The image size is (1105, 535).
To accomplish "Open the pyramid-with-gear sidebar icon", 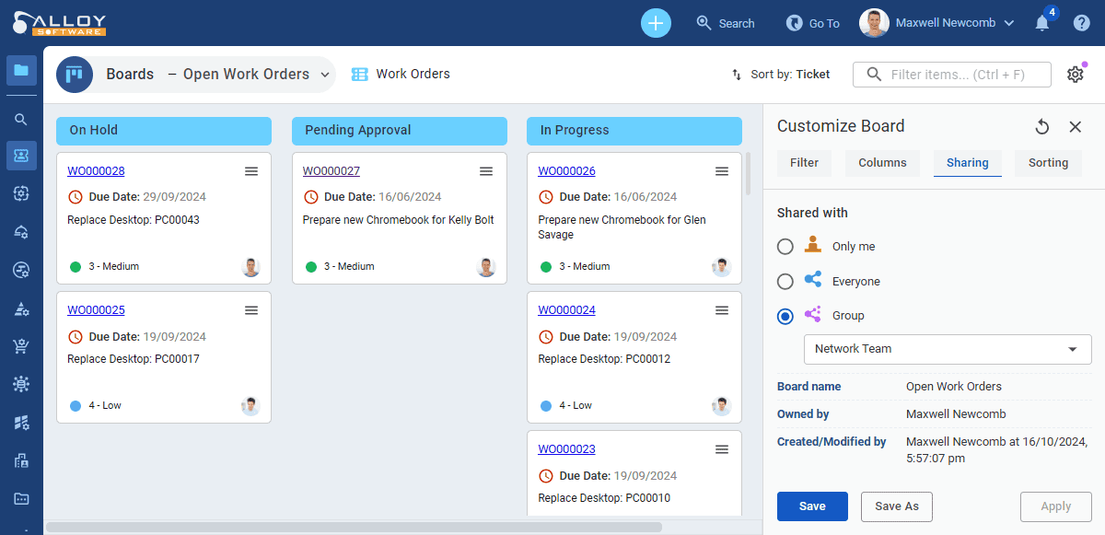I will click(21, 308).
